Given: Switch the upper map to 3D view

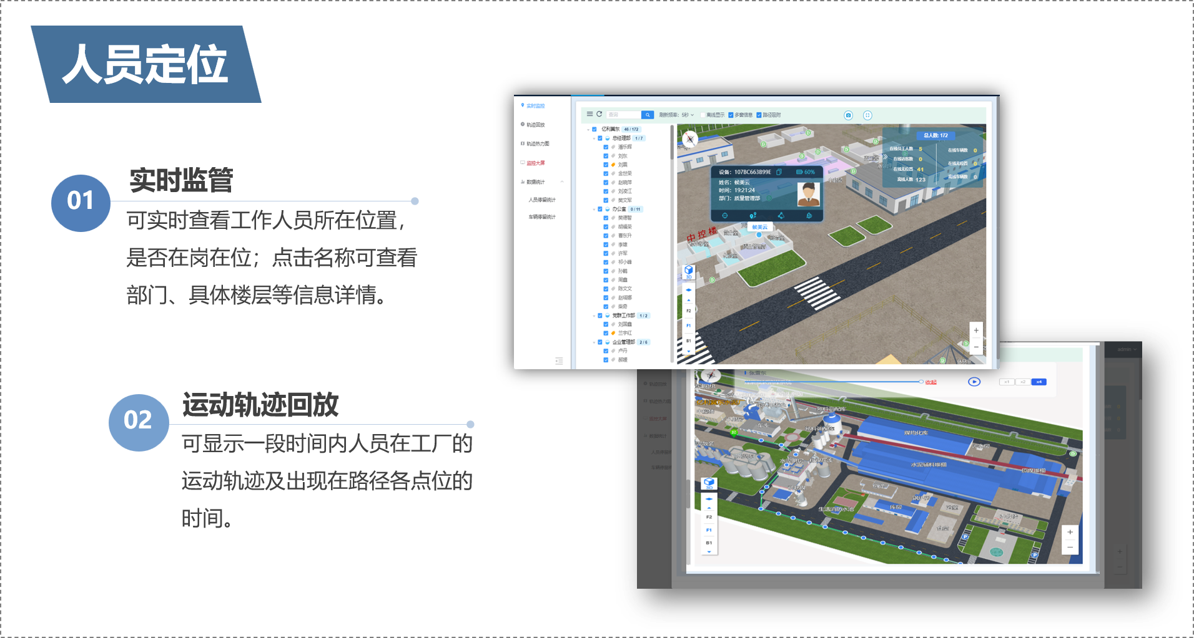Looking at the screenshot, I should [x=689, y=271].
